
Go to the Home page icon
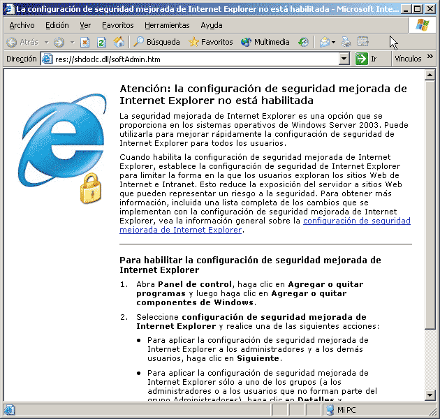pos(119,43)
